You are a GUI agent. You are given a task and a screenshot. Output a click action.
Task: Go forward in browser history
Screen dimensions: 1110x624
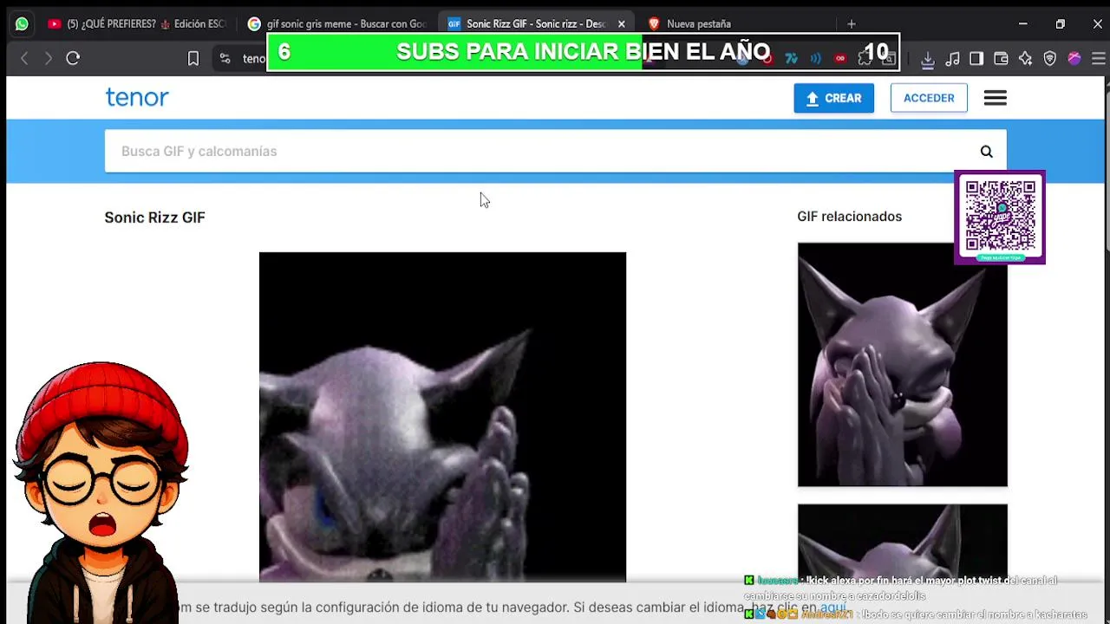[x=49, y=58]
